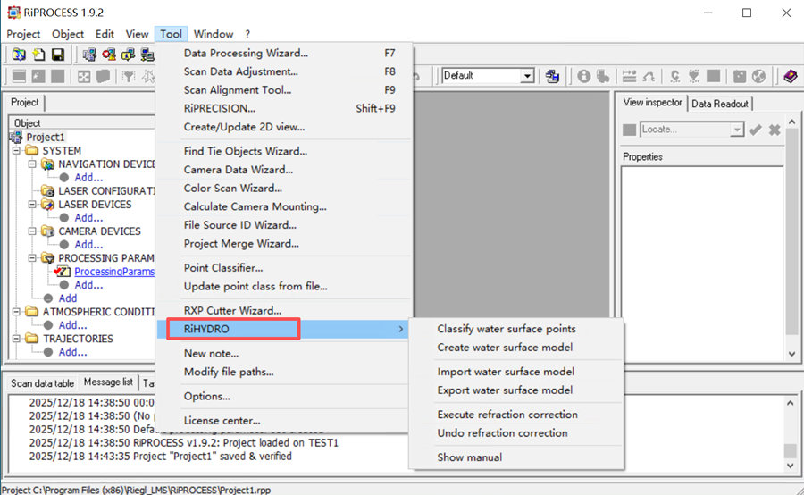Switch to the Message list tab
Screen dimensions: 804x495
point(108,382)
